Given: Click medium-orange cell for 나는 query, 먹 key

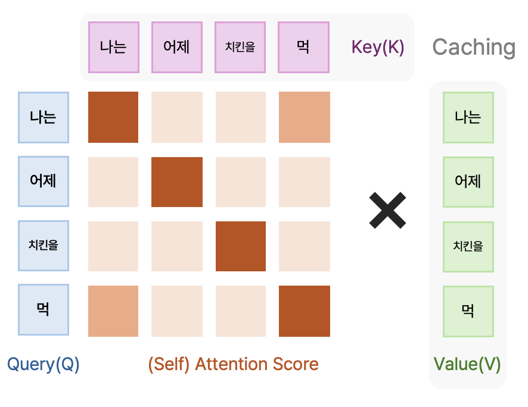Looking at the screenshot, I should (305, 117).
